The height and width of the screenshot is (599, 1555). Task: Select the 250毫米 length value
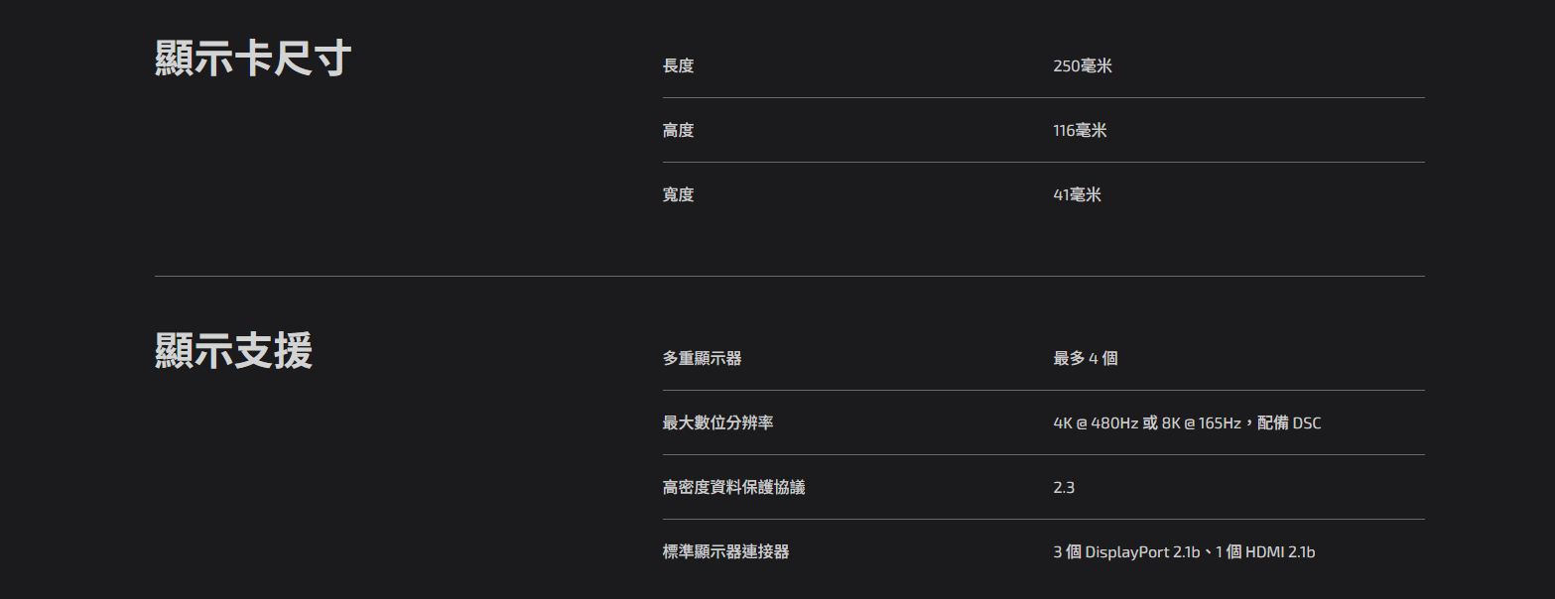(x=1083, y=66)
